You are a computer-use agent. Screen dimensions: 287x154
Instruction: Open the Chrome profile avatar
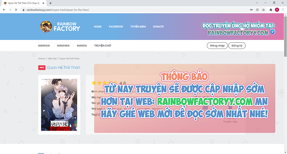(277, 9)
